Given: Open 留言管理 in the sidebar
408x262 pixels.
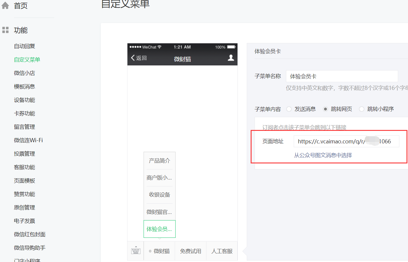Looking at the screenshot, I should click(x=25, y=127).
